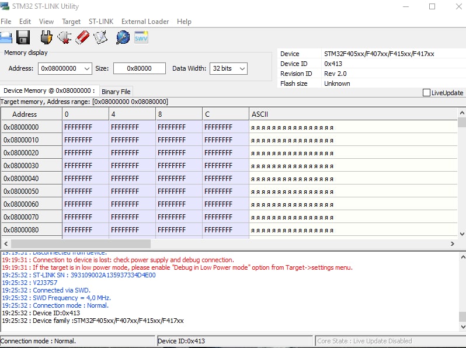Click the Device family log line
This screenshot has height=348, width=466.
93,321
